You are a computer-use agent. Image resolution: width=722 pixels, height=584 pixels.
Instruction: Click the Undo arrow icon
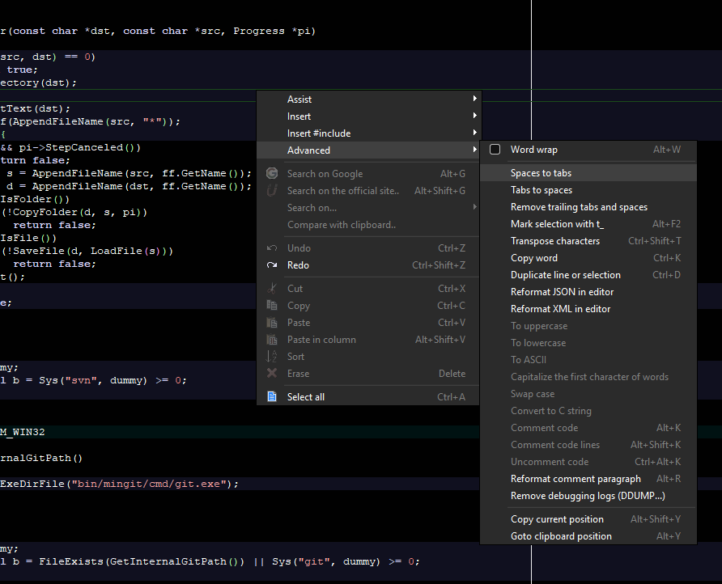pyautogui.click(x=272, y=248)
